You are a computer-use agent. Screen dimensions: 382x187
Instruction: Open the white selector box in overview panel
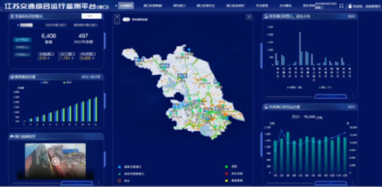click(91, 16)
